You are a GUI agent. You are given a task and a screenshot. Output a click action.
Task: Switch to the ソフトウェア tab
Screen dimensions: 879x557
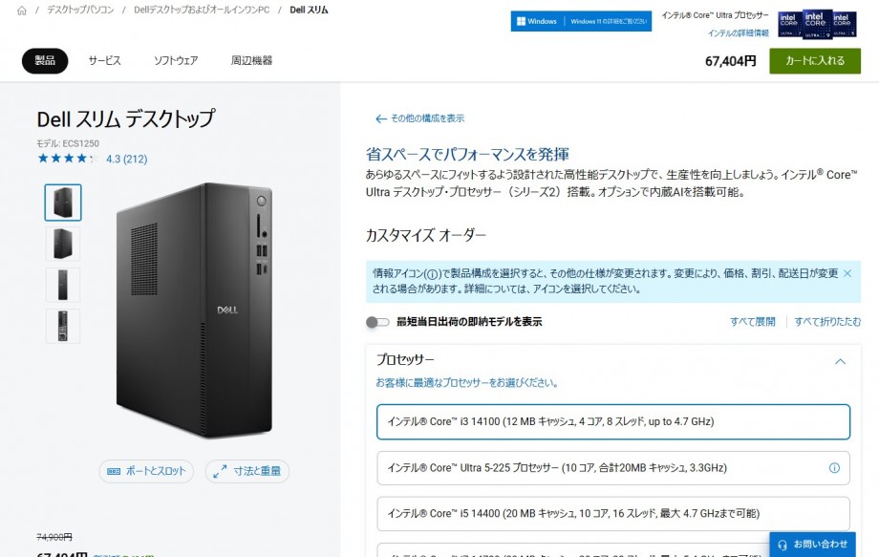[x=176, y=60]
